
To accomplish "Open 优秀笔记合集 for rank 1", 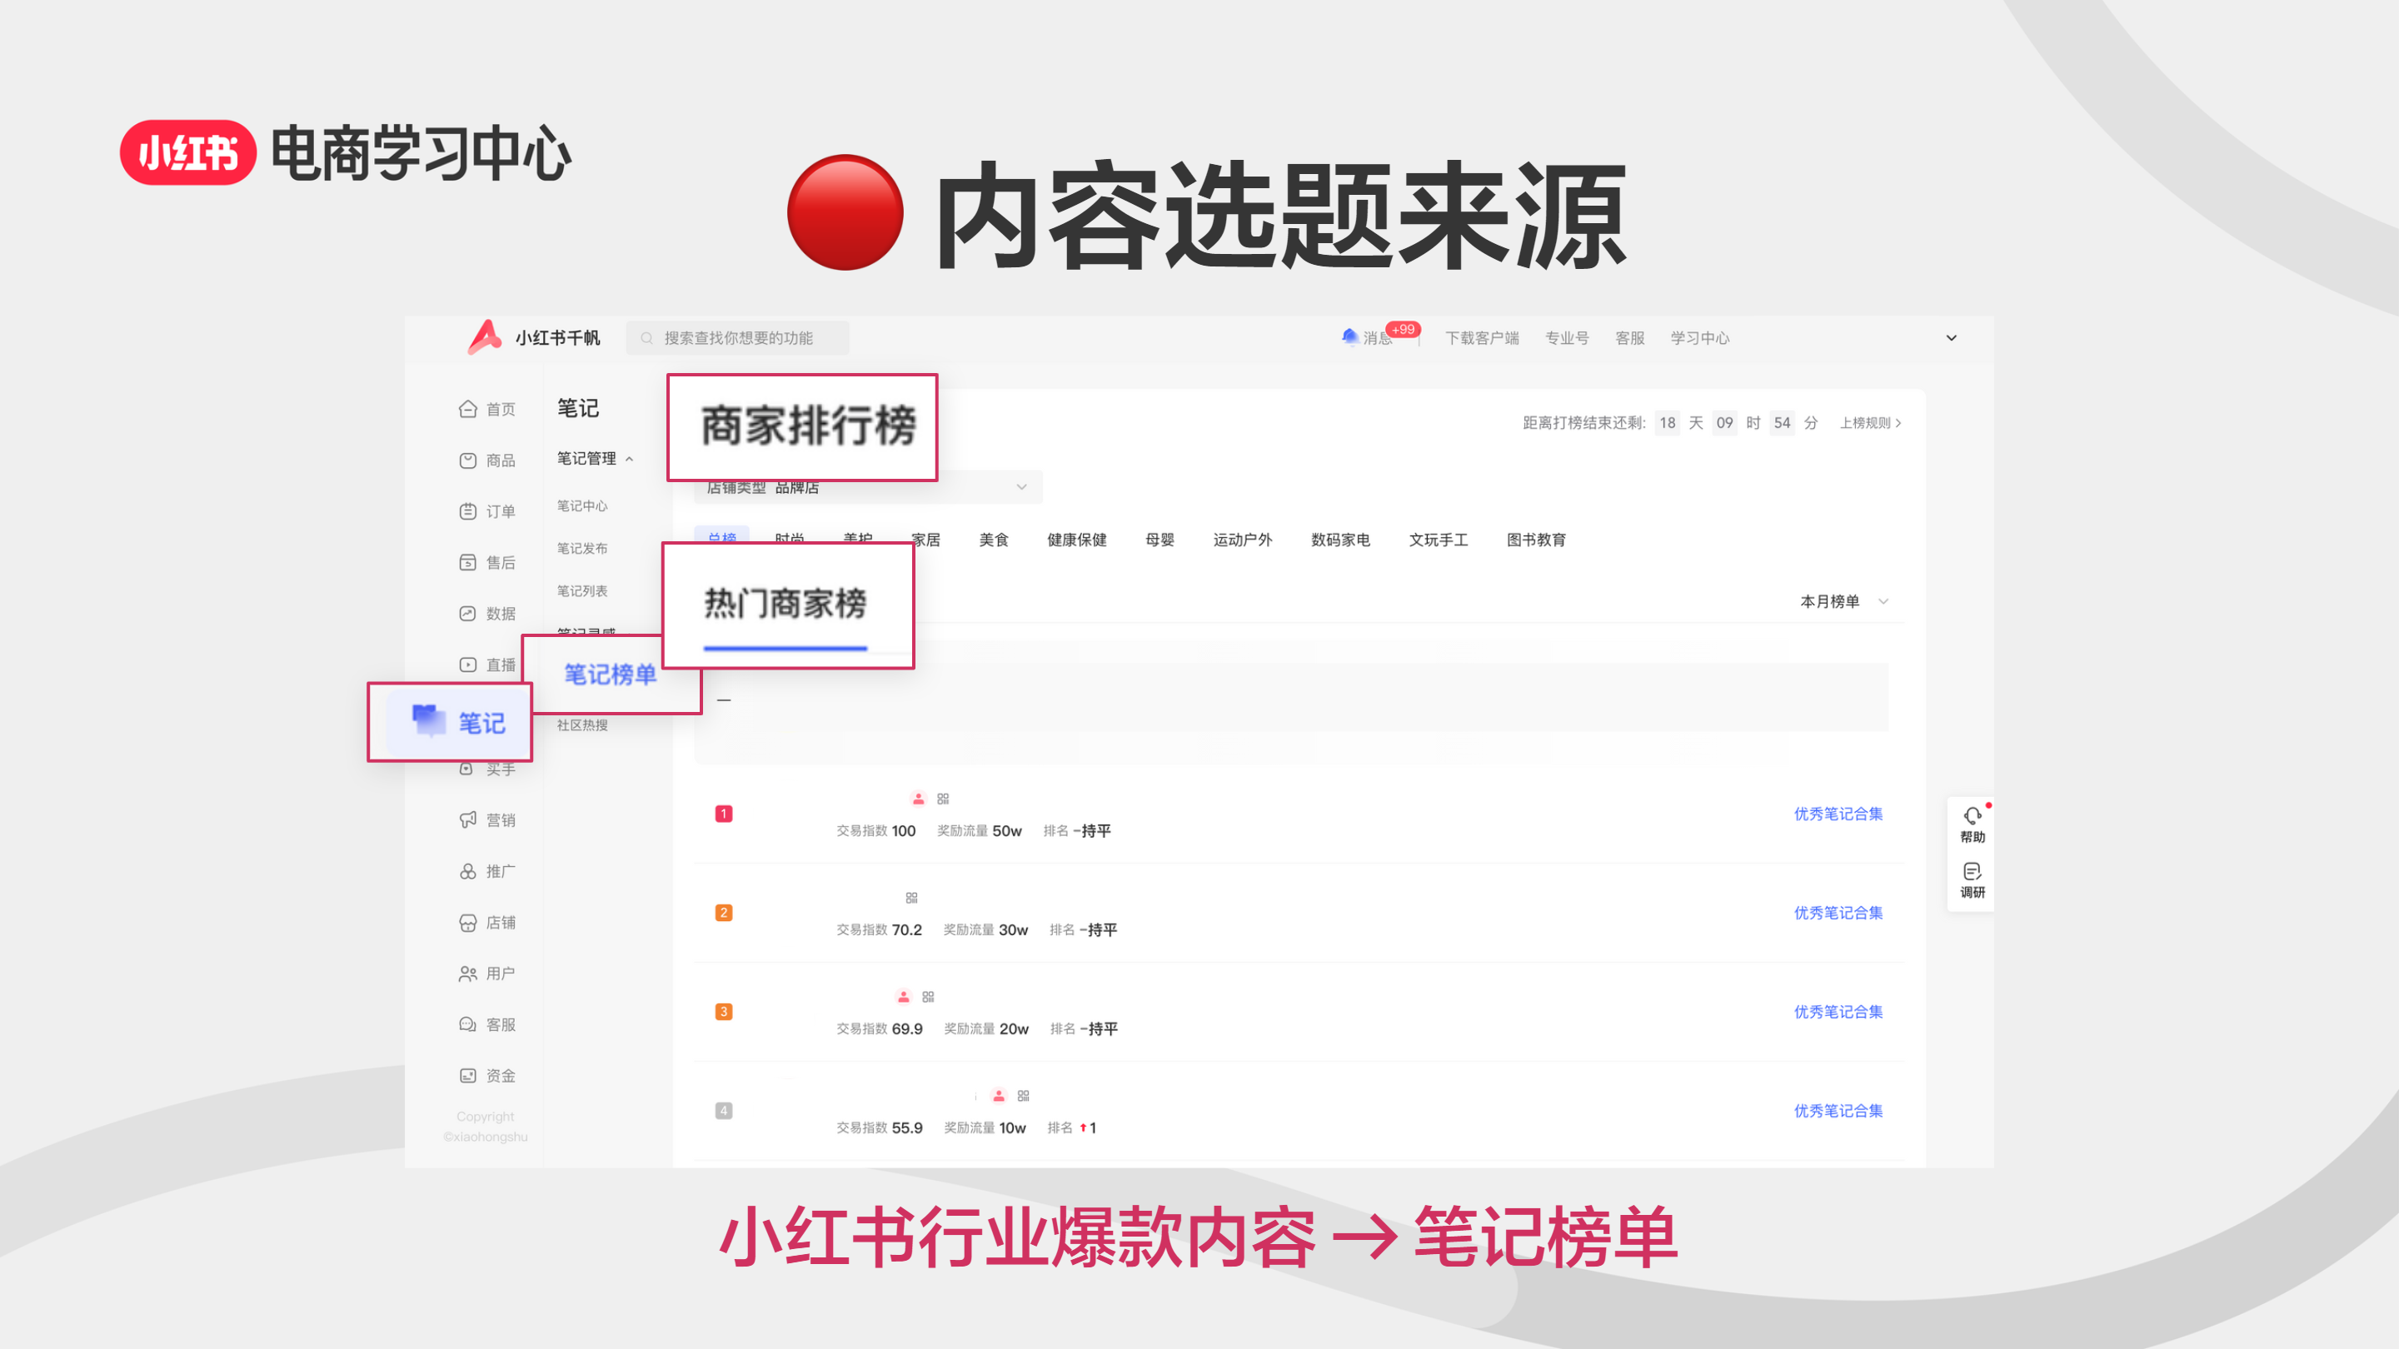I will (x=1838, y=814).
